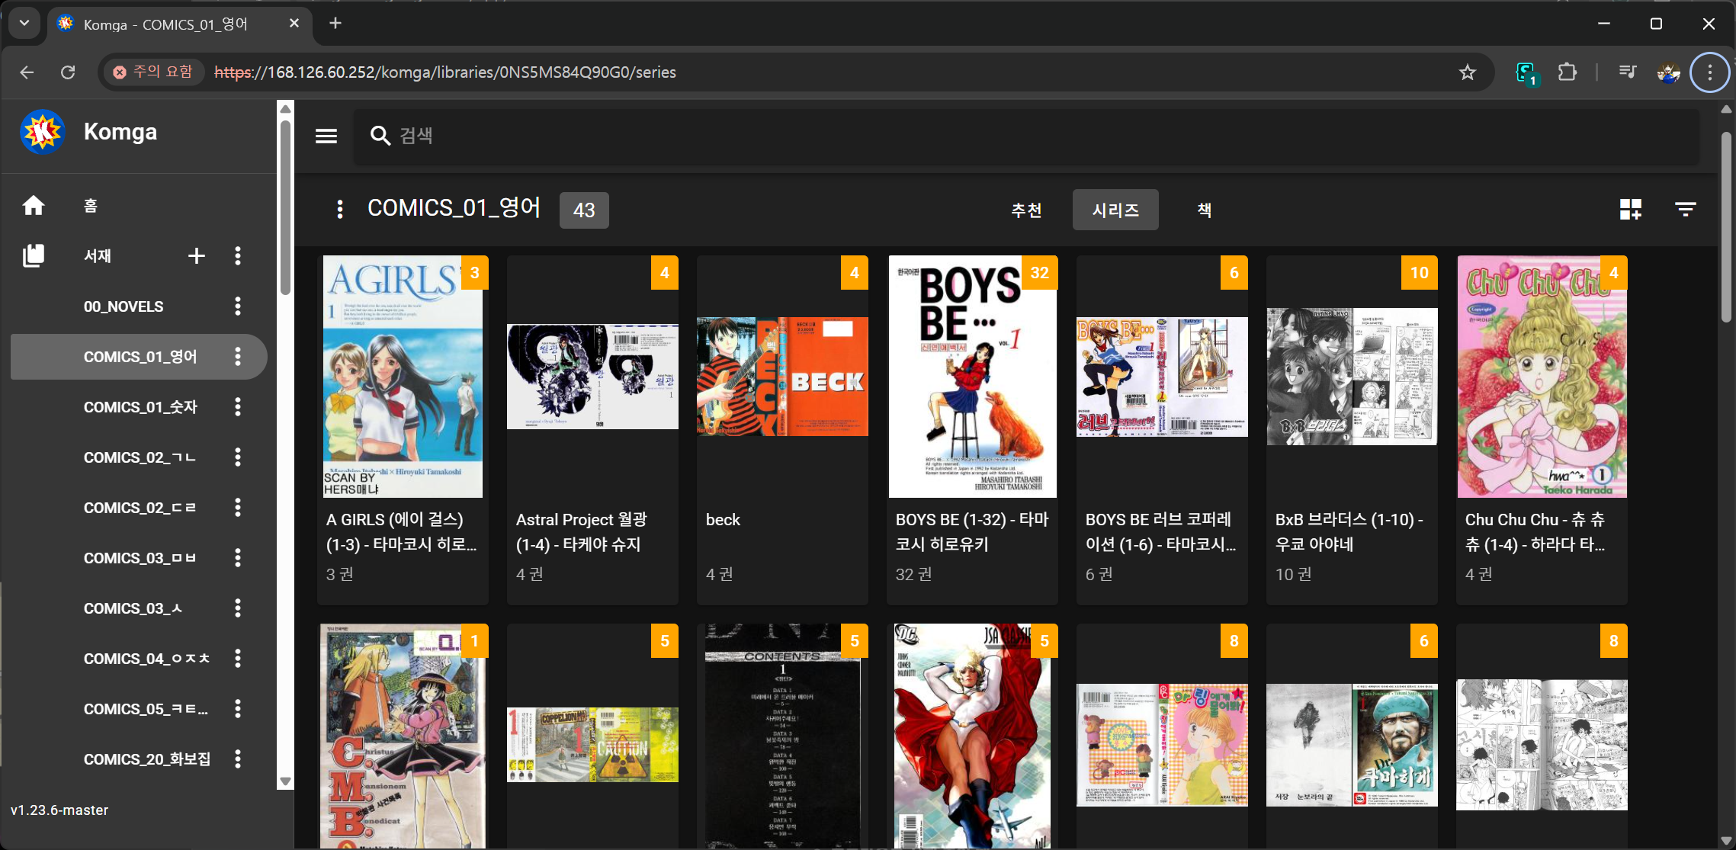Switch to the 책 tab

coord(1205,210)
